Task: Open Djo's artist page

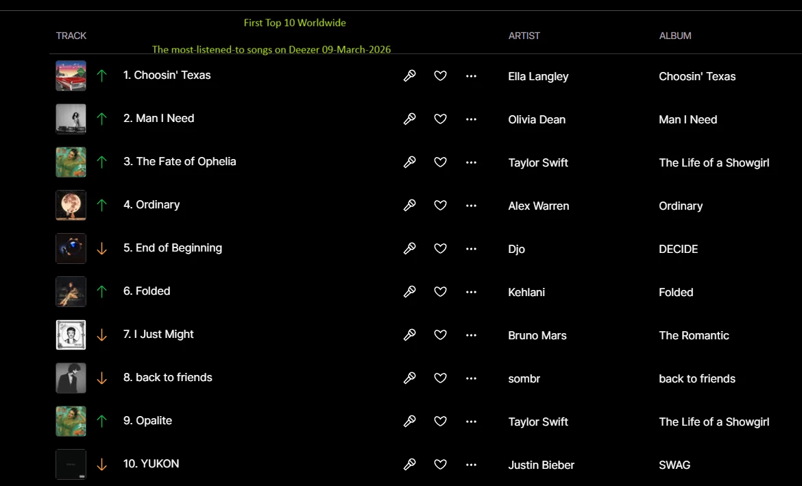Action: click(x=517, y=249)
